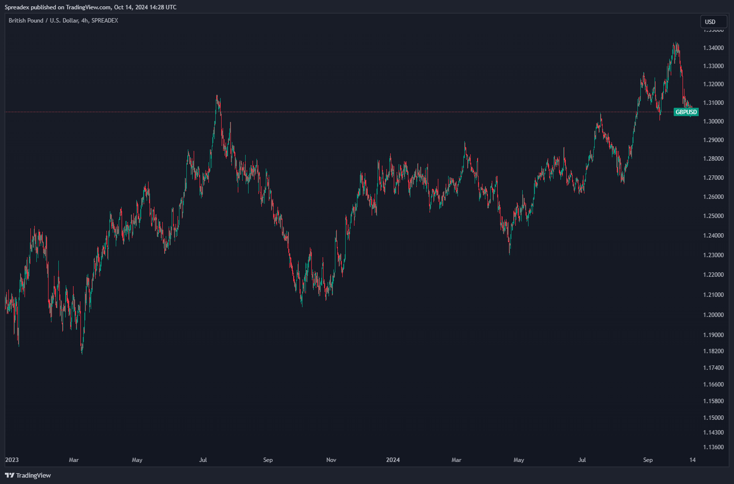
Task: Click the May label after 2024
Action: pos(519,460)
